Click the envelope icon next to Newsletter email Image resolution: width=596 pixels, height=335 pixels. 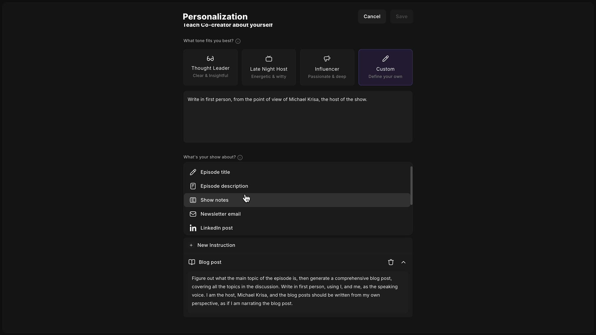coord(193,214)
